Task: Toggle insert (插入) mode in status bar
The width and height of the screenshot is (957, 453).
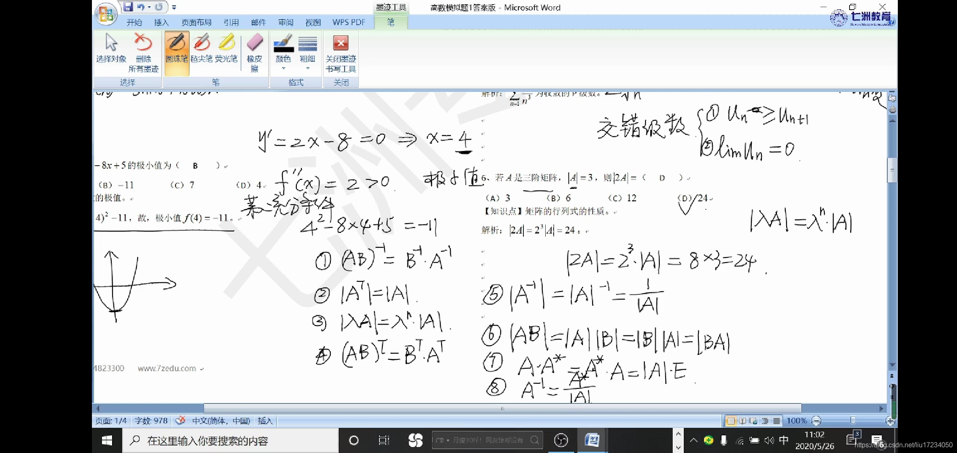Action: (265, 421)
